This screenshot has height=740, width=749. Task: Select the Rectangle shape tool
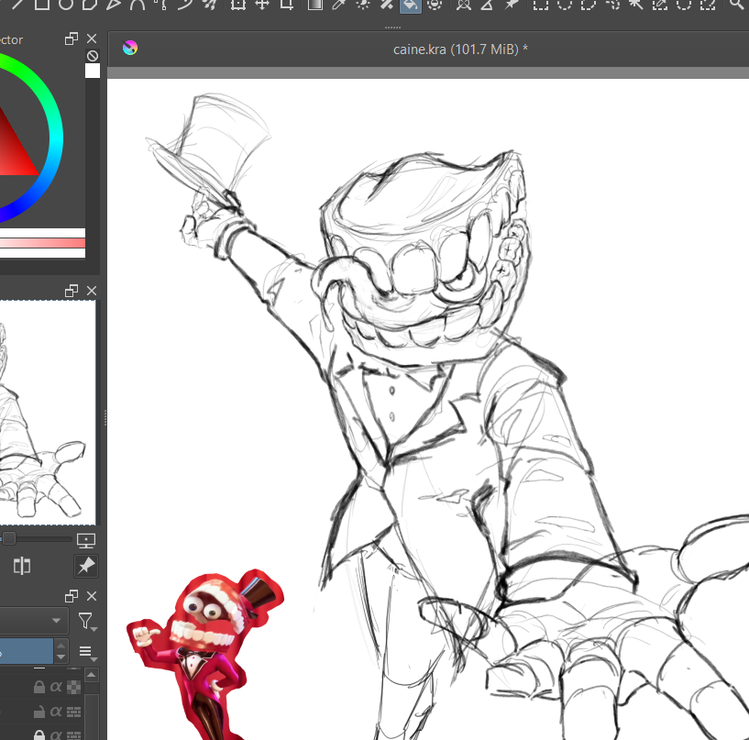point(42,4)
